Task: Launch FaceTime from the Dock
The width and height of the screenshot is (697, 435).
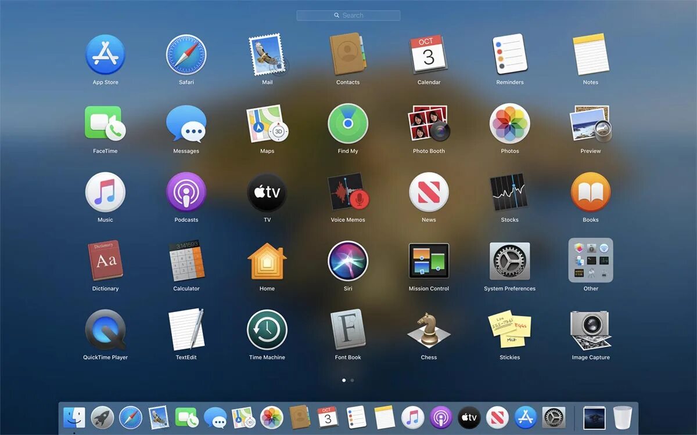Action: coord(187,417)
